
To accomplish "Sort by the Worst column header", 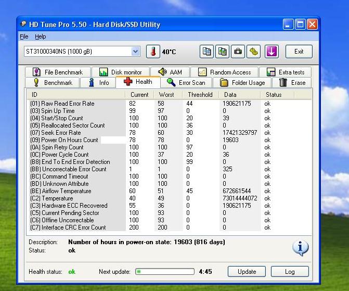I will [169, 95].
